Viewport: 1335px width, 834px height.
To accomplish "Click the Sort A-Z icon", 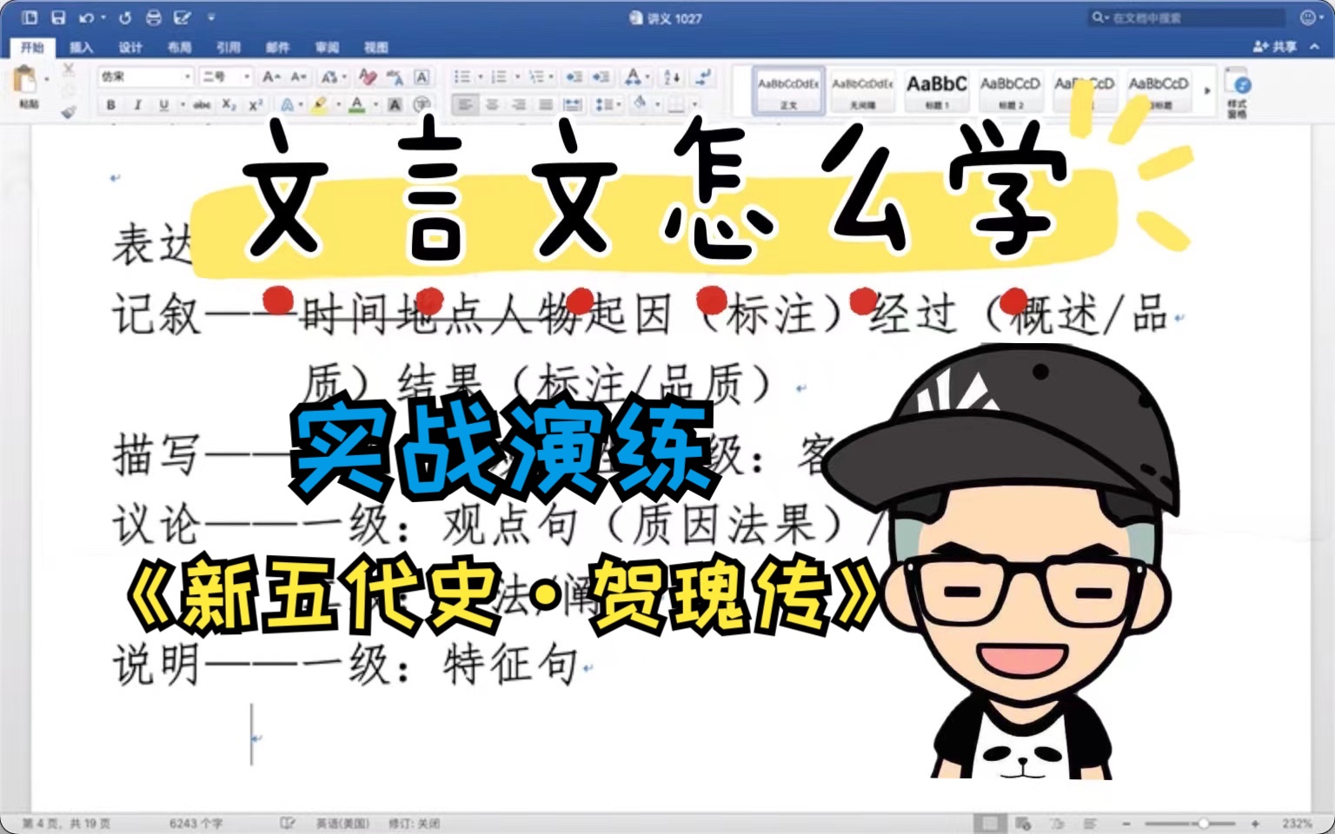I will click(672, 76).
